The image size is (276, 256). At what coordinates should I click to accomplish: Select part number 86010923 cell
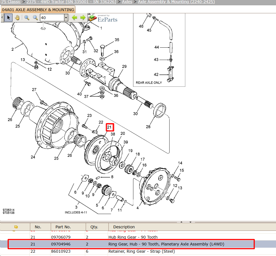click(61, 251)
